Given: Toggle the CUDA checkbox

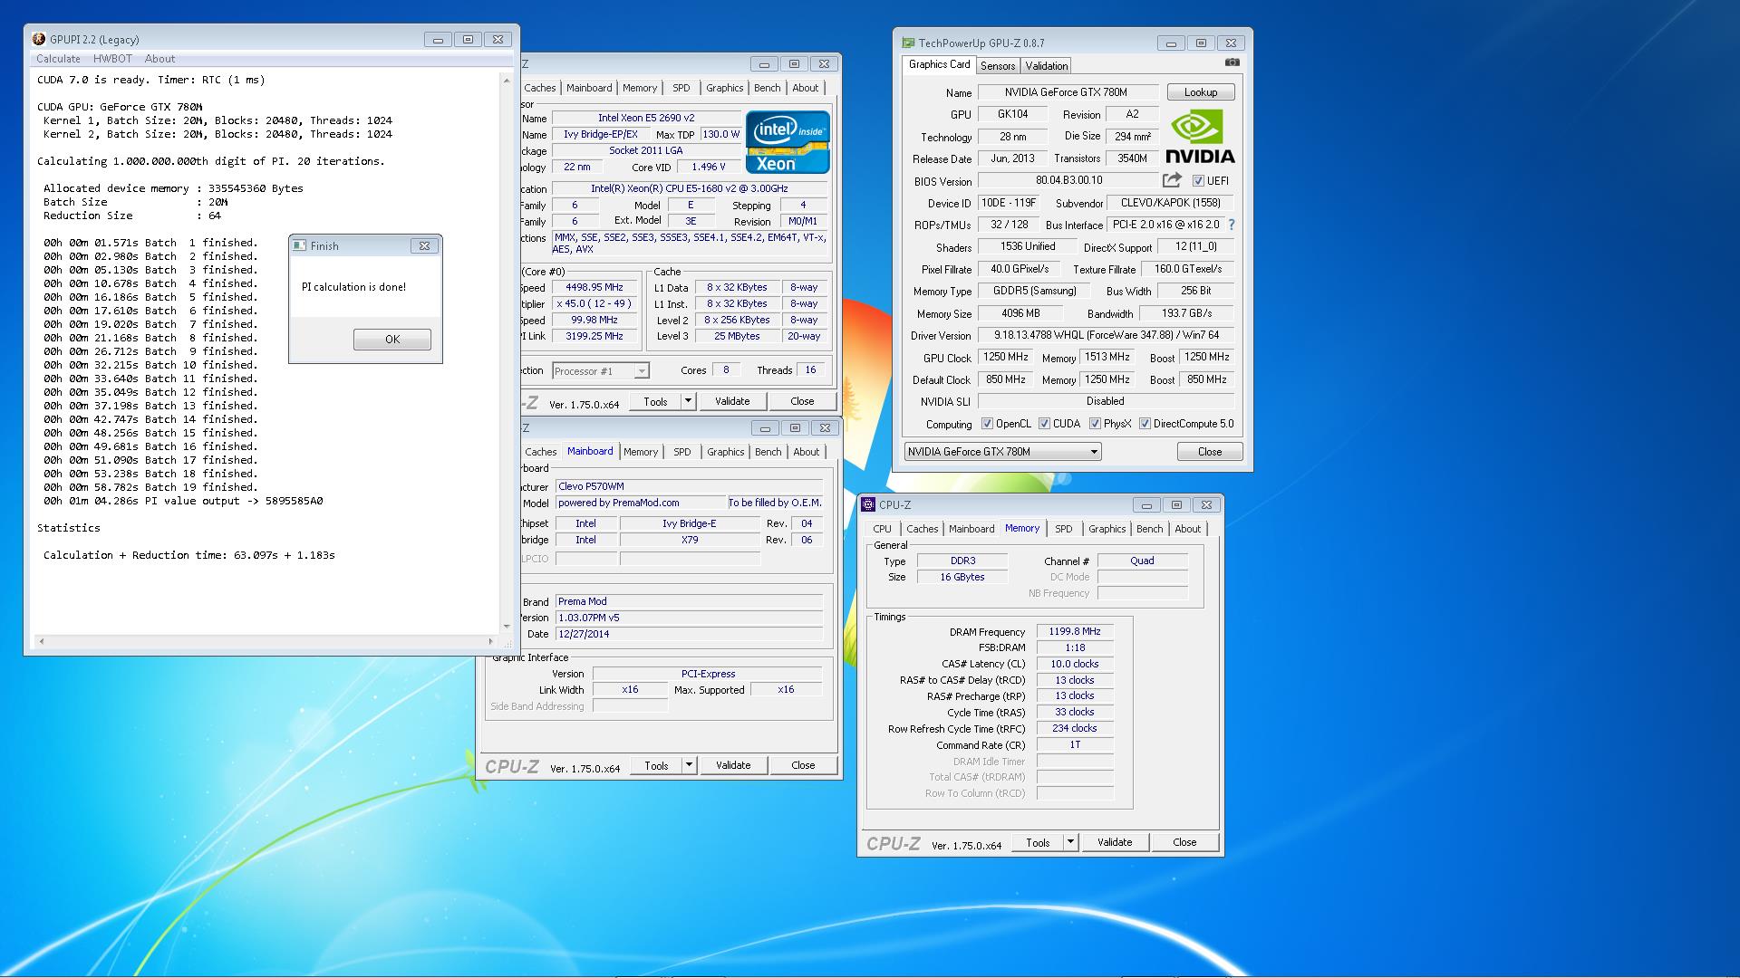Looking at the screenshot, I should pyautogui.click(x=1044, y=424).
